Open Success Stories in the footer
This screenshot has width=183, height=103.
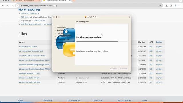tap(124, 100)
